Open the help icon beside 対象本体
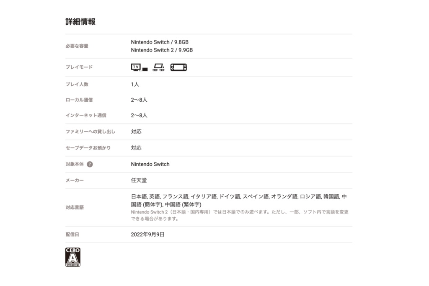Viewport: 429px width, 286px height. (x=90, y=164)
